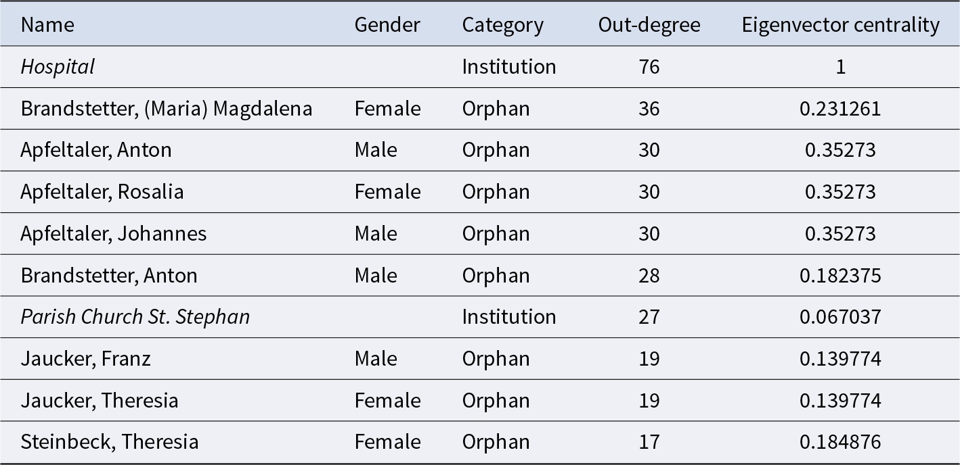
Task: Click the Eigenvector centrality column header
Action: point(840,25)
